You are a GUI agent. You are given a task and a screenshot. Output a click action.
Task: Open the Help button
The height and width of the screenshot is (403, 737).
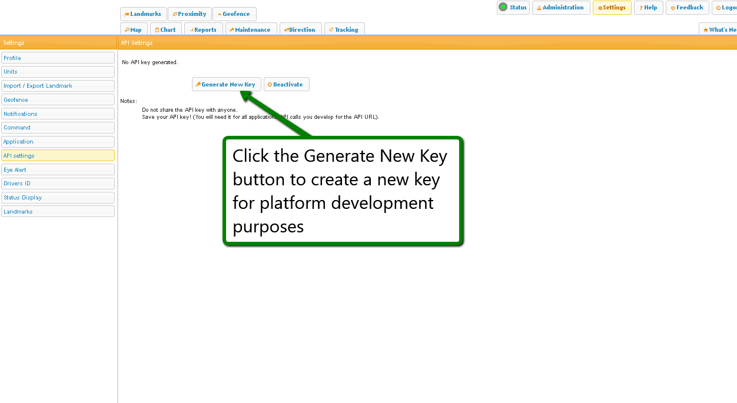648,8
